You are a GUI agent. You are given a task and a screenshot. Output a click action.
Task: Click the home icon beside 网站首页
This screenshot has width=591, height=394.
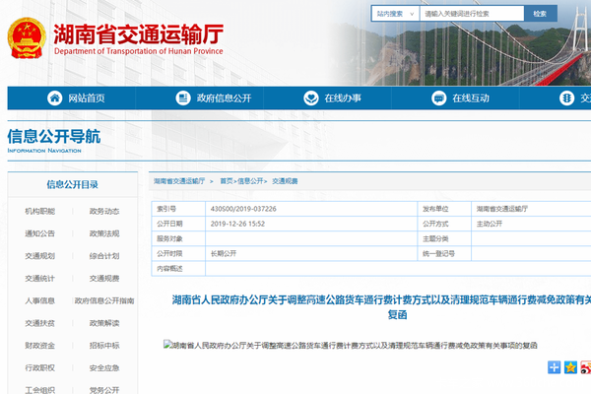point(54,98)
